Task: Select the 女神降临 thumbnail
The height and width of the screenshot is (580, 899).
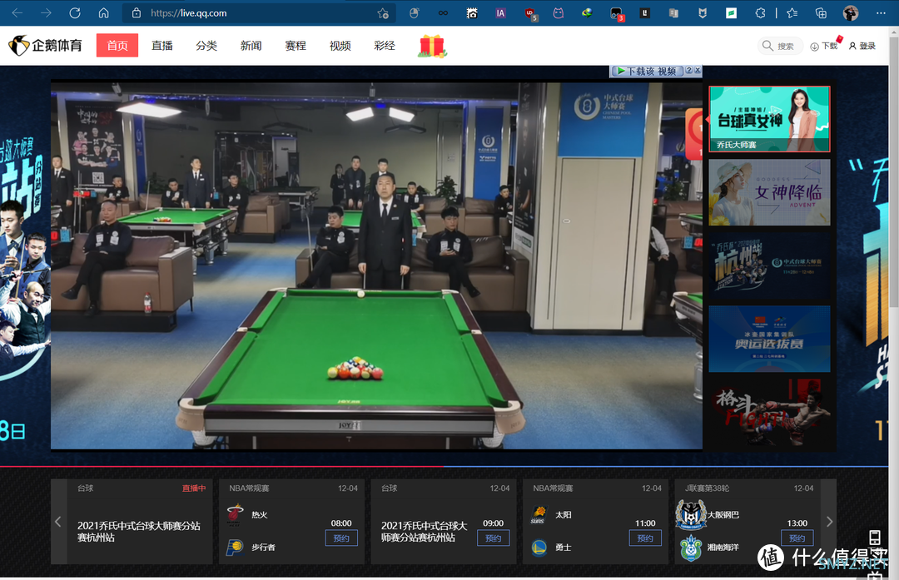Action: [x=769, y=192]
